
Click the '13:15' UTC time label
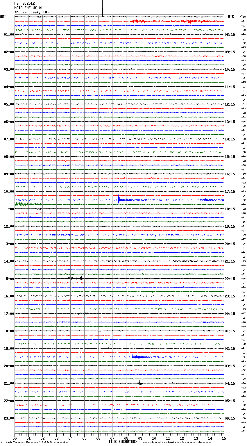230,122
